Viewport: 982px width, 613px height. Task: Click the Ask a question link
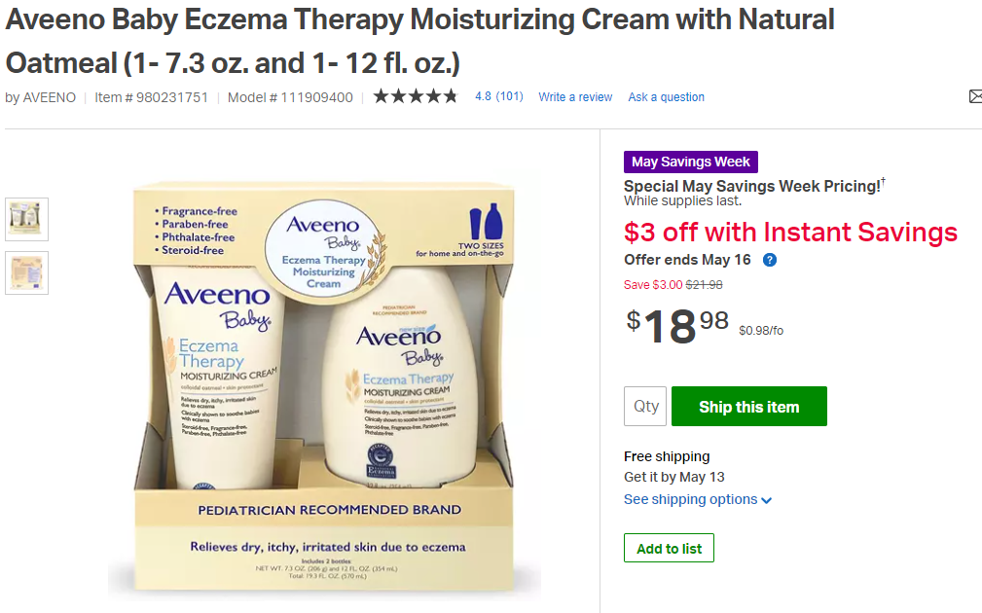[x=666, y=97]
